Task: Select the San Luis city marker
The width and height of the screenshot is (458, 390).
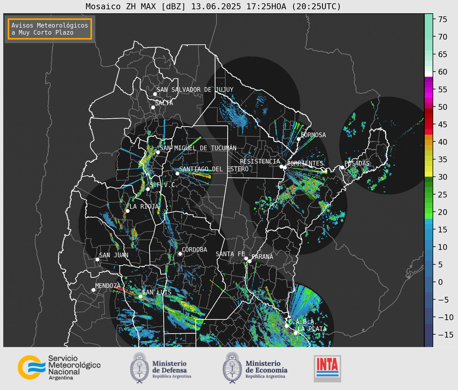Action: pos(140,296)
